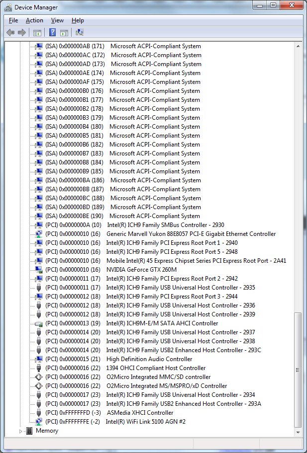
Task: Click the Show/Hide Action Pane toolbar icon
Action: 64,32
